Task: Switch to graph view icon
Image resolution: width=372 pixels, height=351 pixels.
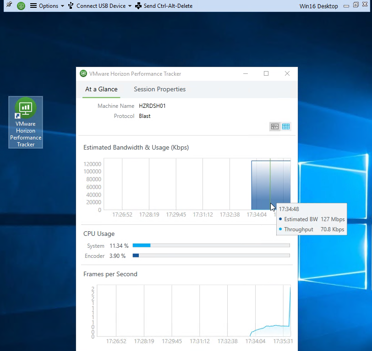Action: click(x=275, y=127)
